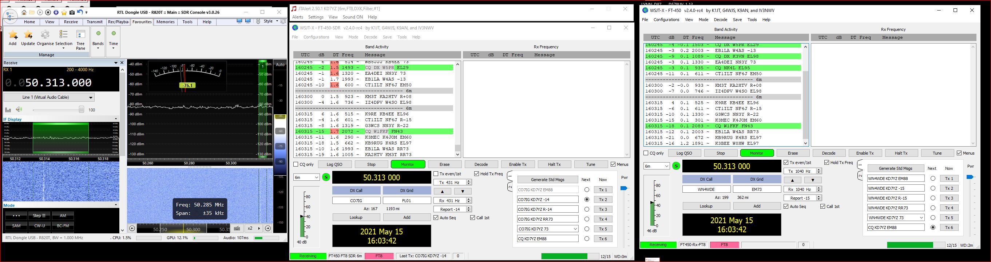The width and height of the screenshot is (991, 262).
Task: Select the Tx 6 radio button for CQ KD7YZ EM88 in the FT-450-SDR window
Action: click(x=586, y=239)
